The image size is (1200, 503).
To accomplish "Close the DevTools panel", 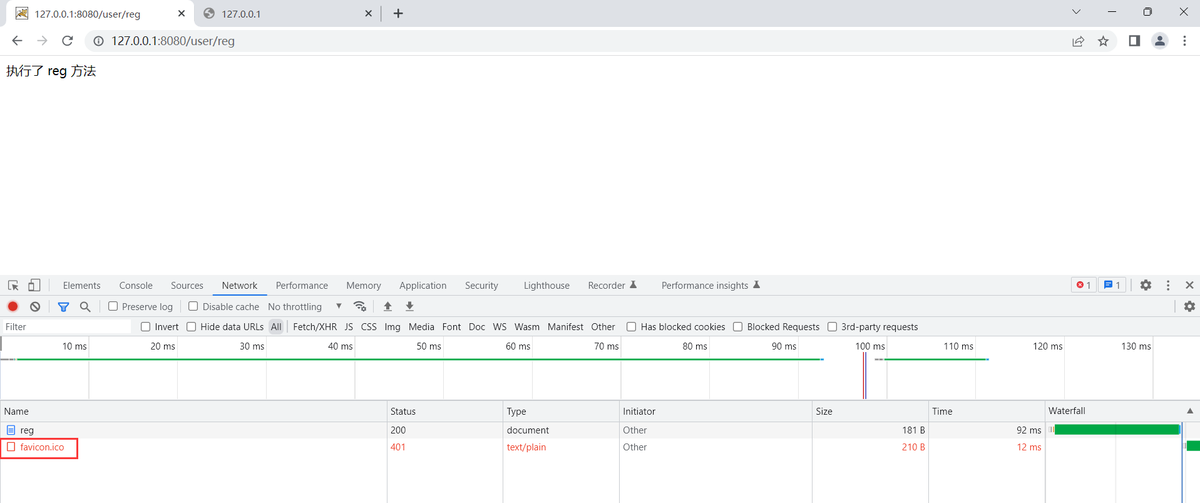I will pos(1189,285).
